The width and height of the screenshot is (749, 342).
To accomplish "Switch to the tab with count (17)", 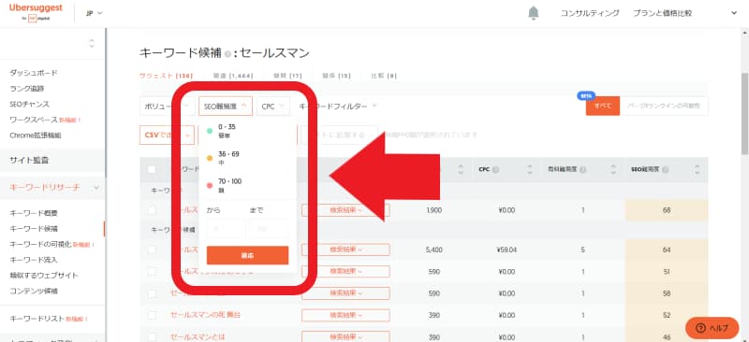I will tap(287, 76).
